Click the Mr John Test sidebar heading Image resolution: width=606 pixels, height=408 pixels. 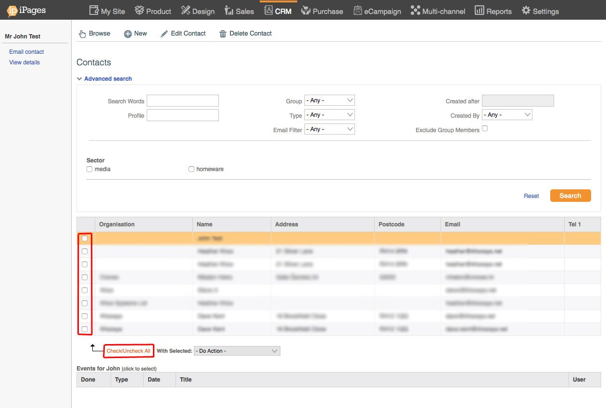point(23,37)
